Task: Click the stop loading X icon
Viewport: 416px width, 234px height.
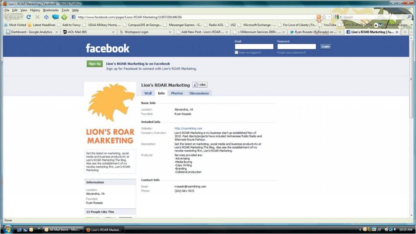Action: click(37, 17)
